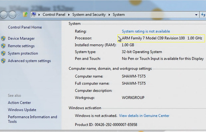This screenshot has width=206, height=132.
Task: Click the 'No Pen or Touch Input' text
Action: [x=163, y=59]
